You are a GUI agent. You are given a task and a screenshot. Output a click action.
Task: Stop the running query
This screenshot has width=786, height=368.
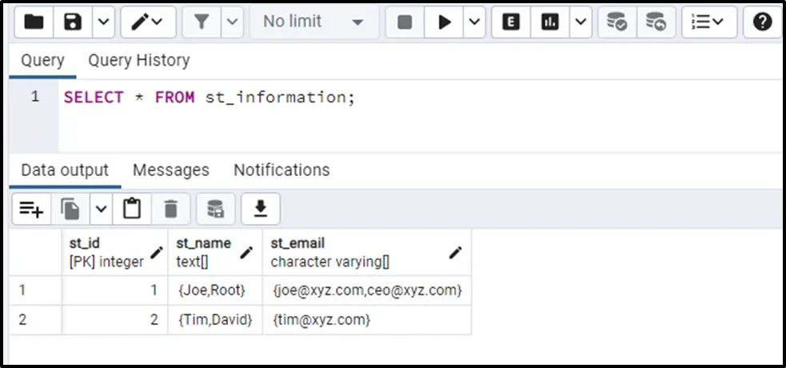coord(405,22)
